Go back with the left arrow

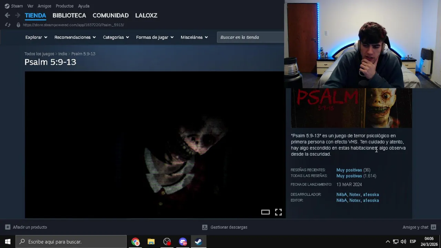(7, 15)
